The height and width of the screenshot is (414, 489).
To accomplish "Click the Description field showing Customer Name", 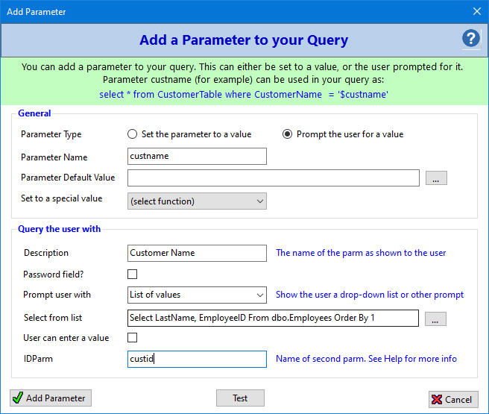I will click(197, 253).
